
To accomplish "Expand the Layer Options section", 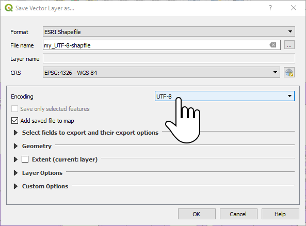I will 15,173.
